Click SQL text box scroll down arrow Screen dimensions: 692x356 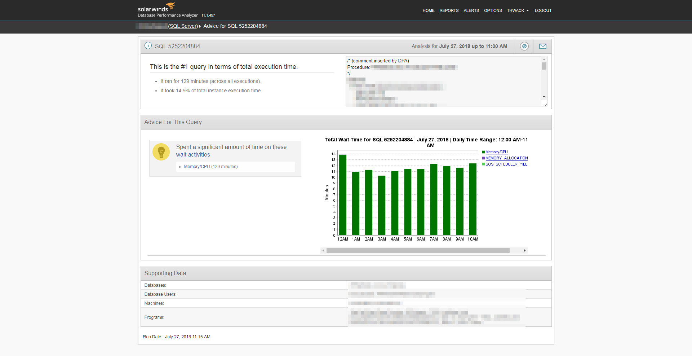pyautogui.click(x=544, y=97)
